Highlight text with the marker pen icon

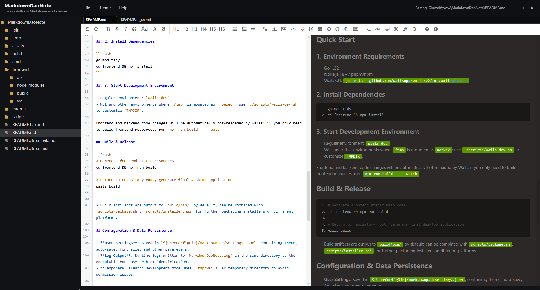[405, 29]
